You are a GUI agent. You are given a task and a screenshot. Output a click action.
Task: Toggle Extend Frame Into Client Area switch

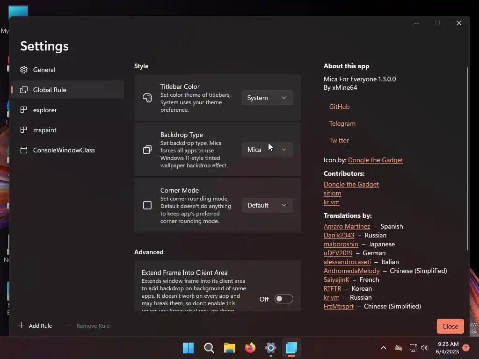tap(283, 299)
